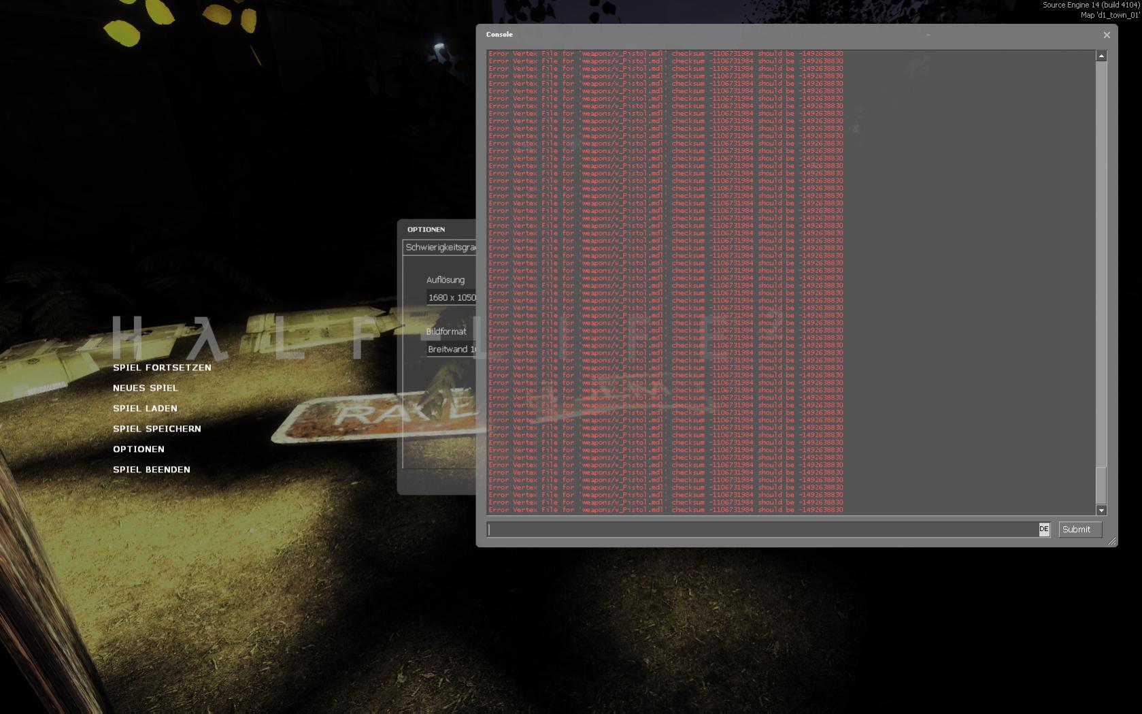This screenshot has height=714, width=1142.
Task: Click the Console Submit button
Action: (1080, 530)
